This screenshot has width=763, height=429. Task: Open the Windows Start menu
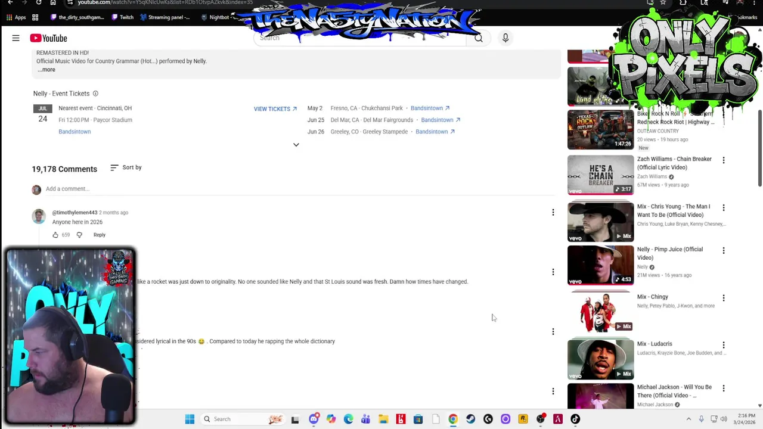(190, 419)
